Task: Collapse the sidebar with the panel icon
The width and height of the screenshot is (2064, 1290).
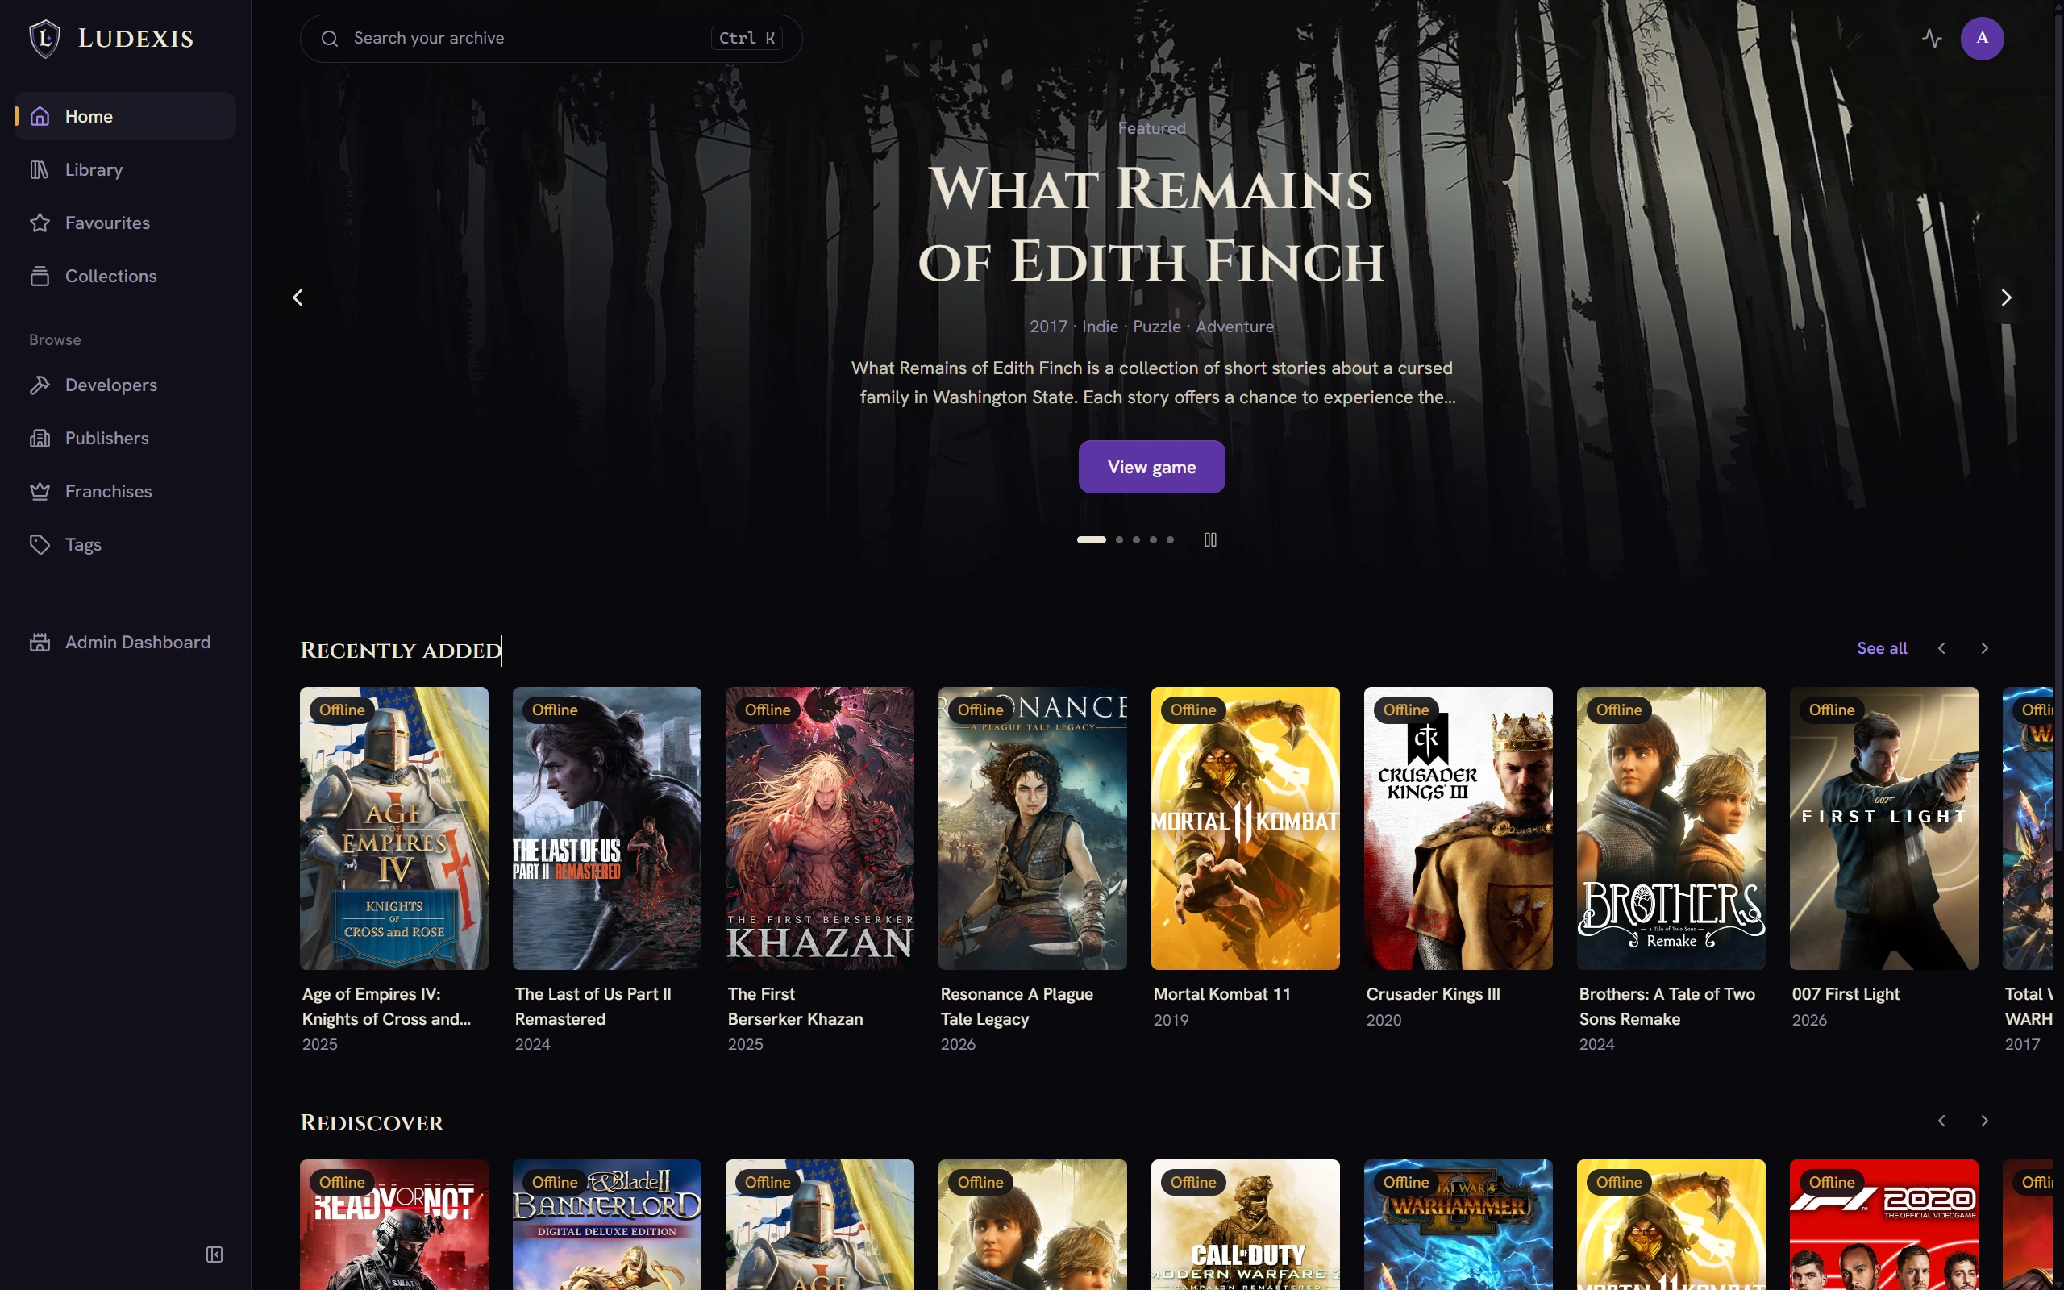Action: (x=214, y=1255)
